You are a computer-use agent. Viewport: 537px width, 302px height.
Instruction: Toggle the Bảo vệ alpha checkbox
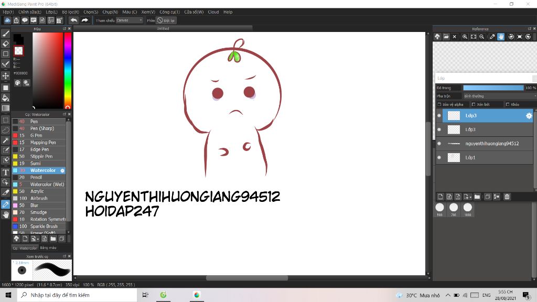[x=439, y=104]
